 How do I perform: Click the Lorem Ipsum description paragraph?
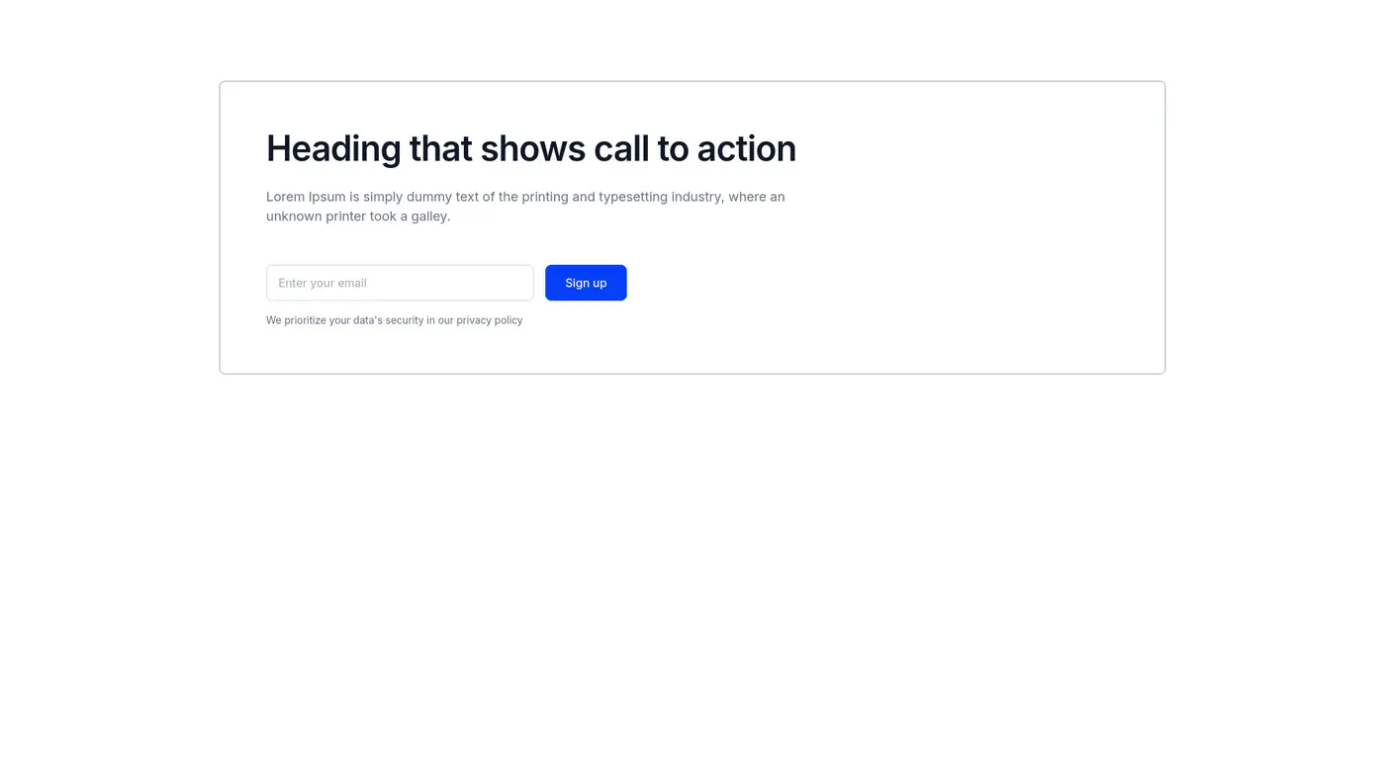click(524, 206)
